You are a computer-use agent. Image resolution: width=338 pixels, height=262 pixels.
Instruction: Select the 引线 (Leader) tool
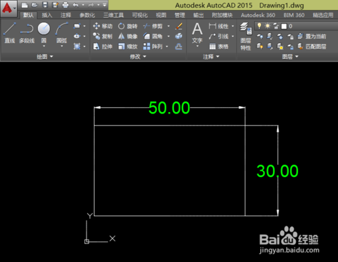(218, 36)
